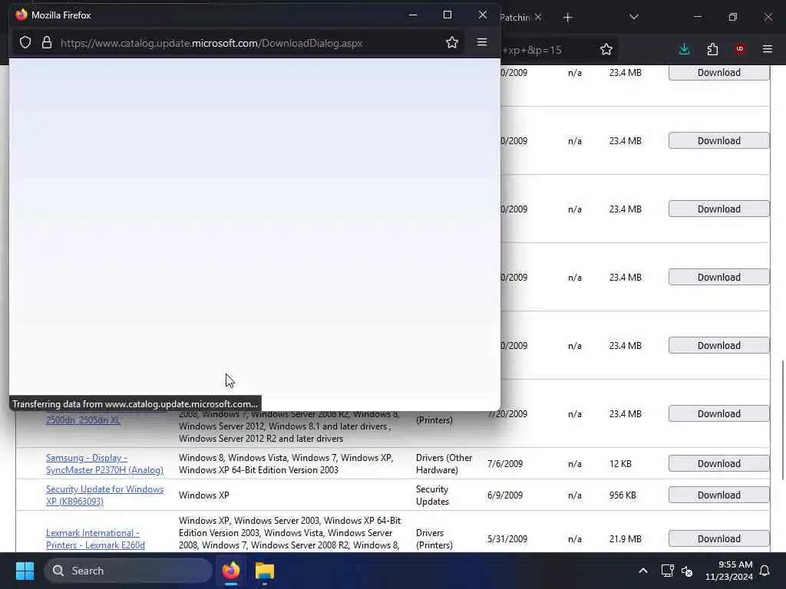This screenshot has width=786, height=589.
Task: Click the taskbar Search box
Action: pyautogui.click(x=128, y=571)
